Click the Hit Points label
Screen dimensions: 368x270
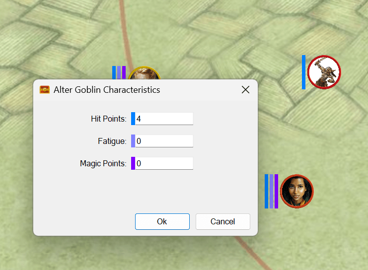[108, 119]
